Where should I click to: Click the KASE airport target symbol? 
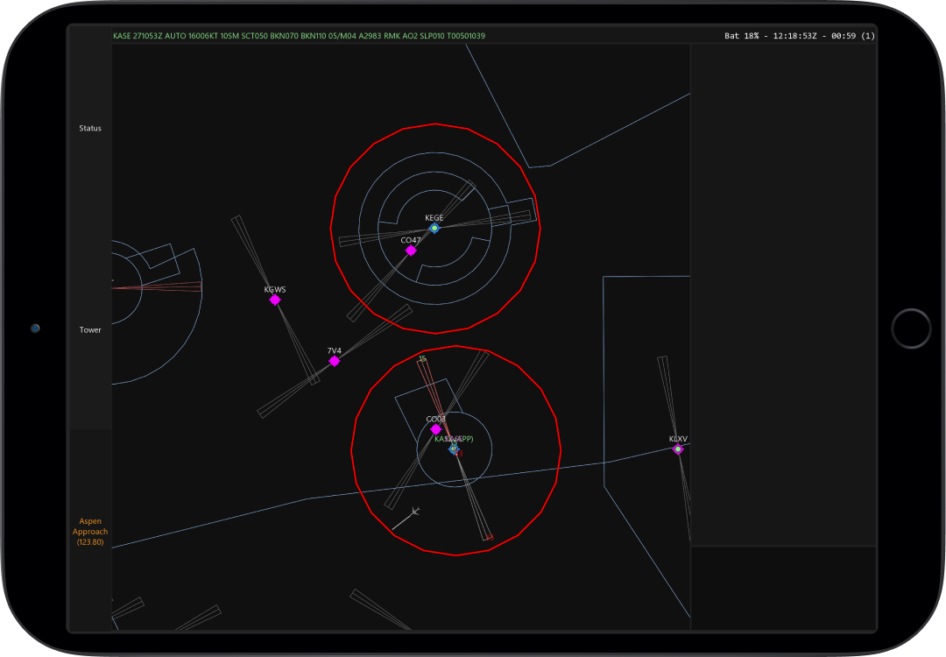point(454,449)
